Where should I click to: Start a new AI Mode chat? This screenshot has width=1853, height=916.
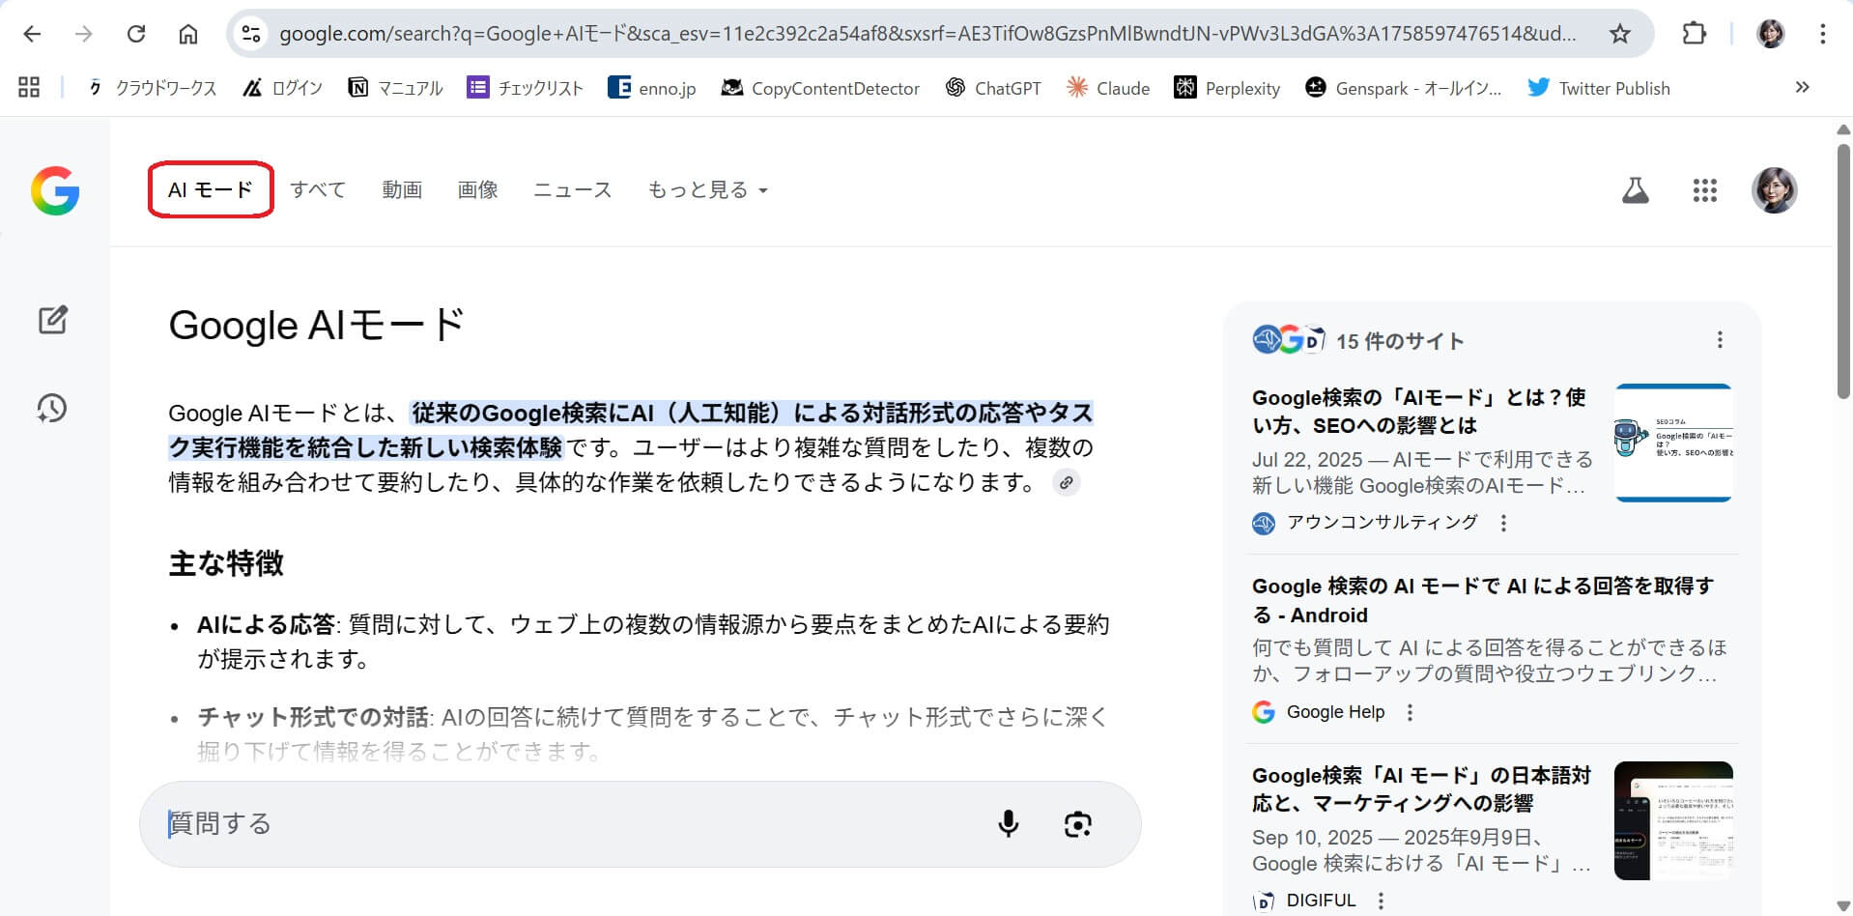coord(53,320)
